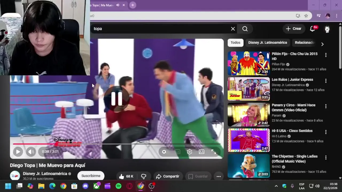Focus the search field containing 'topa'

click(160, 29)
